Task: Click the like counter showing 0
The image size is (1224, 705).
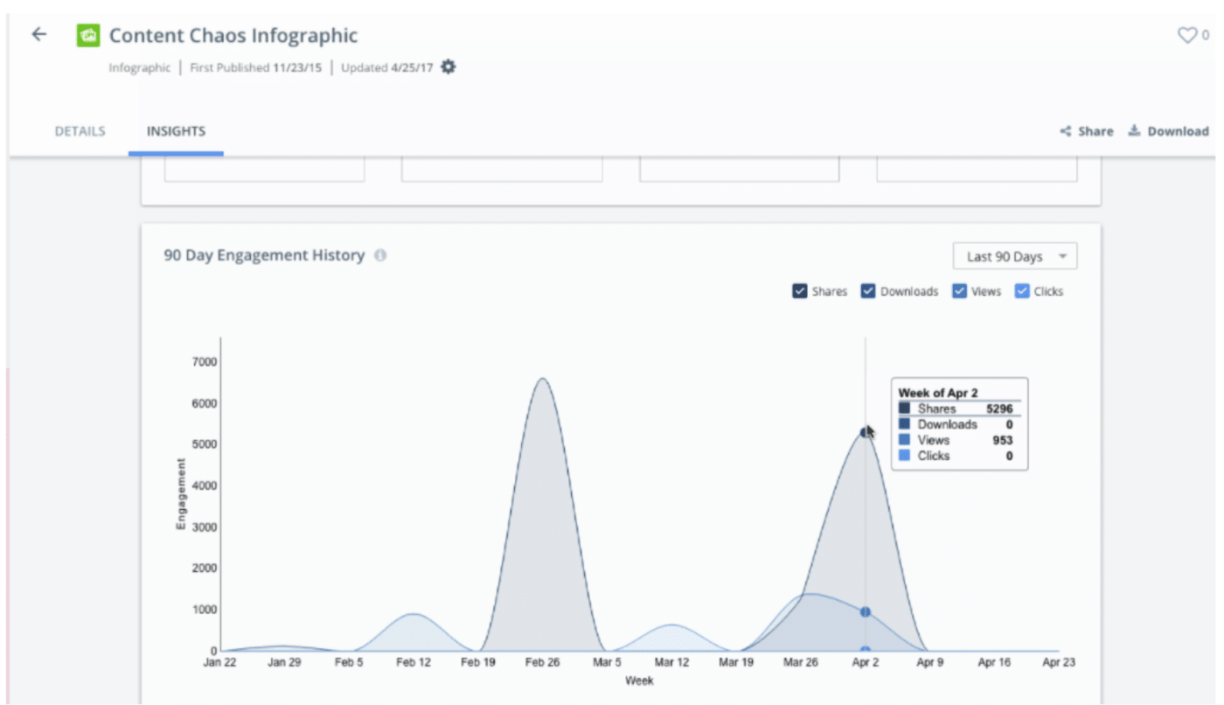Action: coord(1204,36)
